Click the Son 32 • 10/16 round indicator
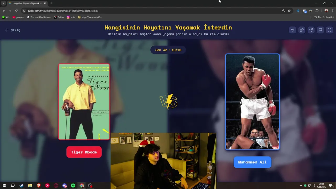This screenshot has height=189, width=336. click(168, 50)
